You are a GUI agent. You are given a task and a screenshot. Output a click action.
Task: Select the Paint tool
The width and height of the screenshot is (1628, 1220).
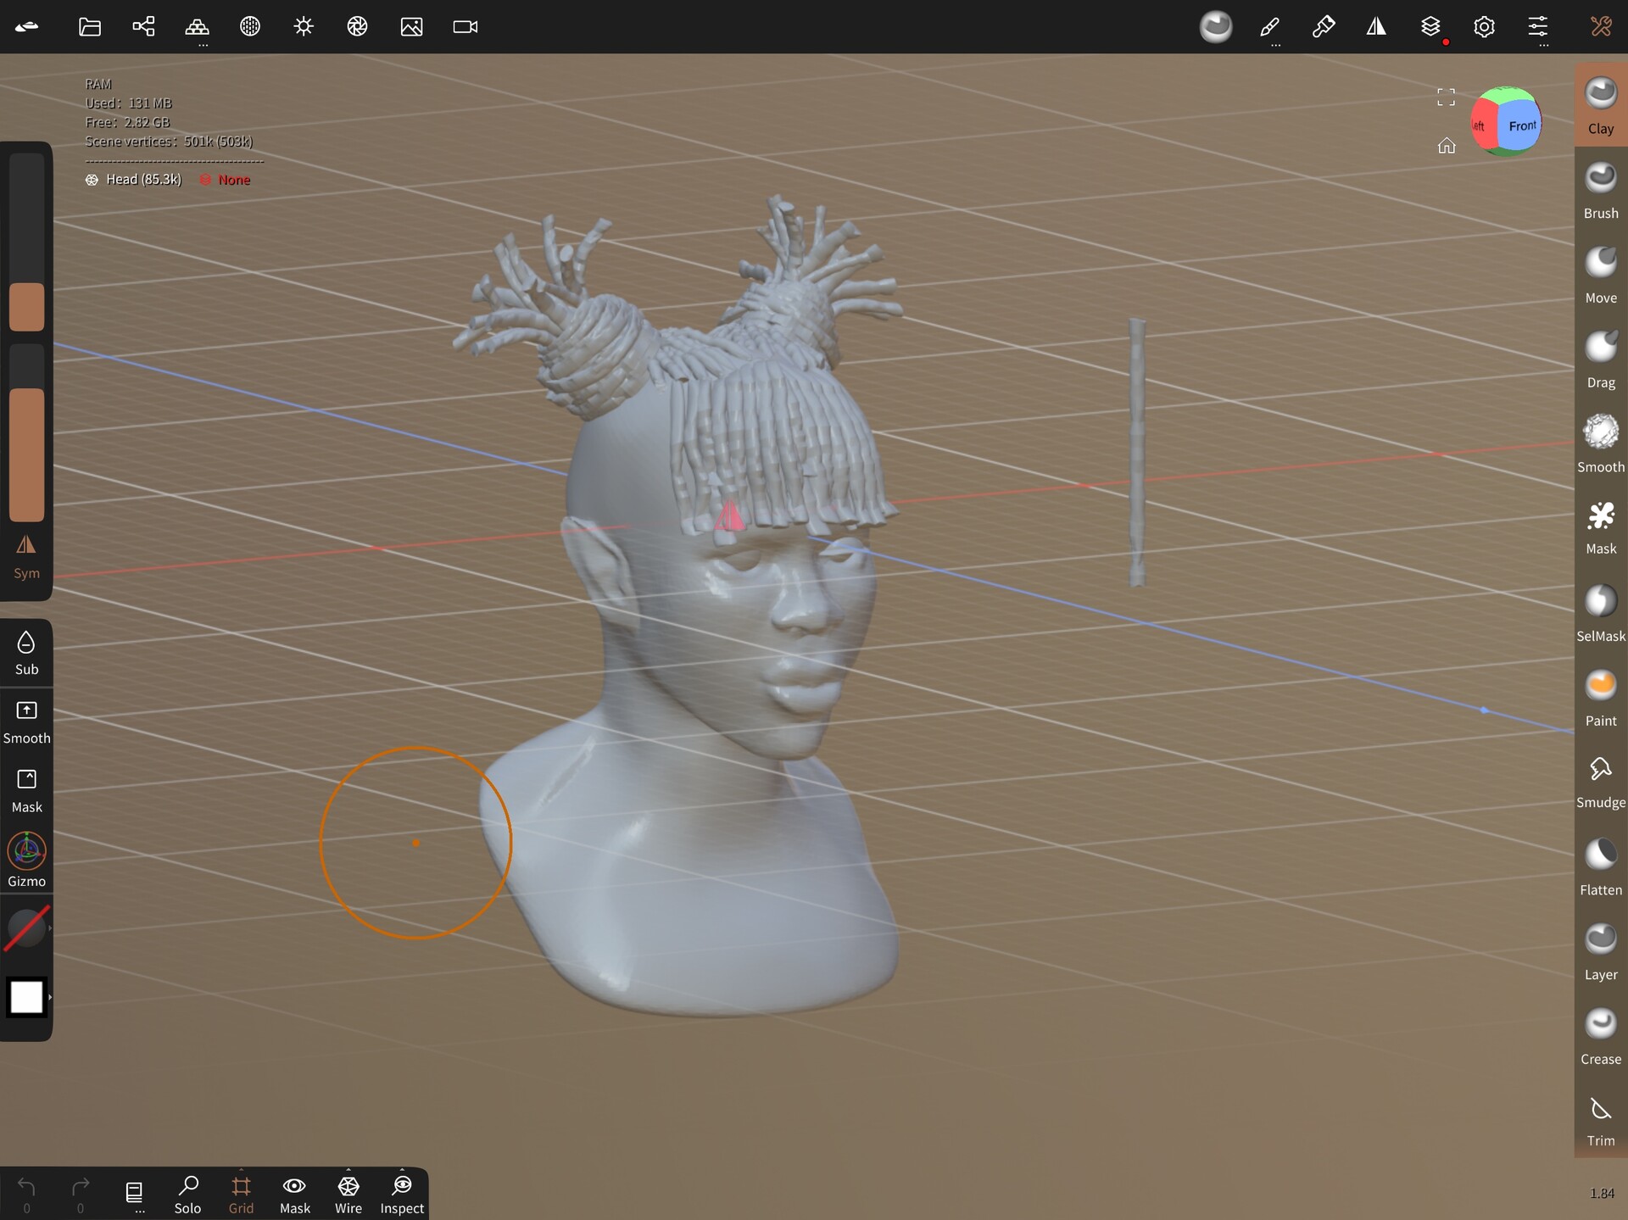tap(1600, 687)
